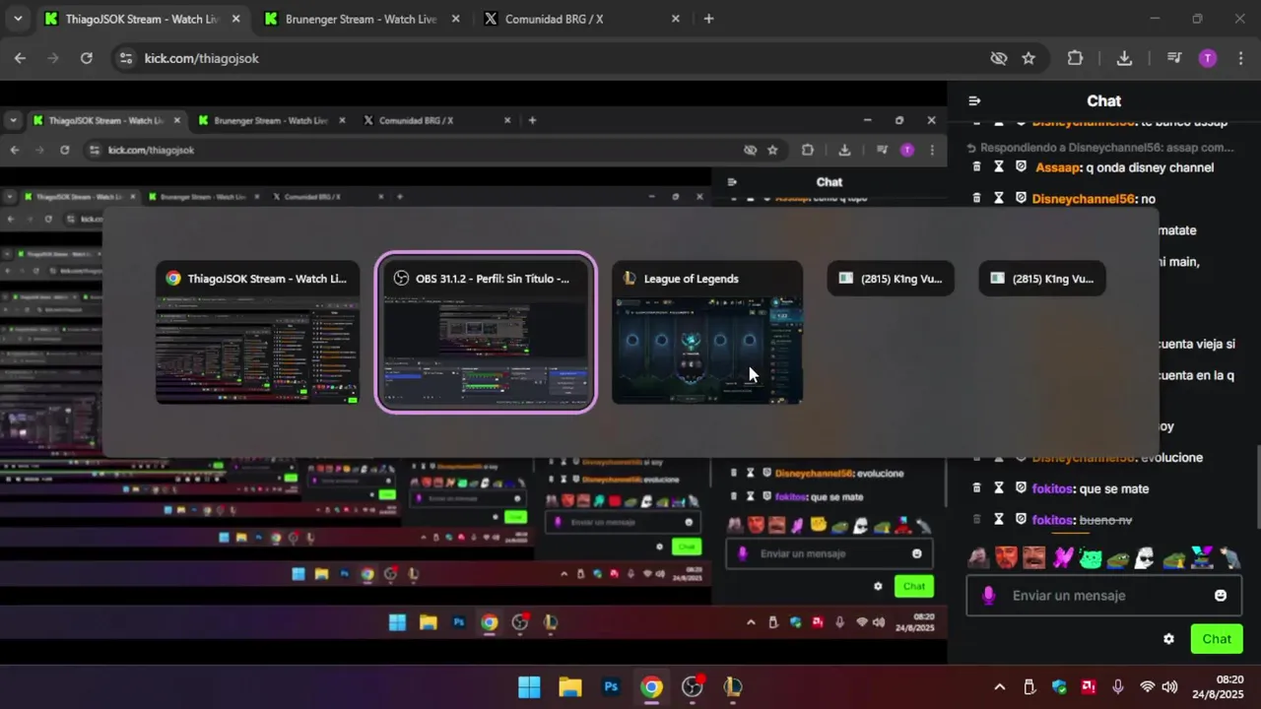This screenshot has width=1261, height=709.
Task: Switch to the Comunidad BRG / X tab
Action: pos(581,19)
